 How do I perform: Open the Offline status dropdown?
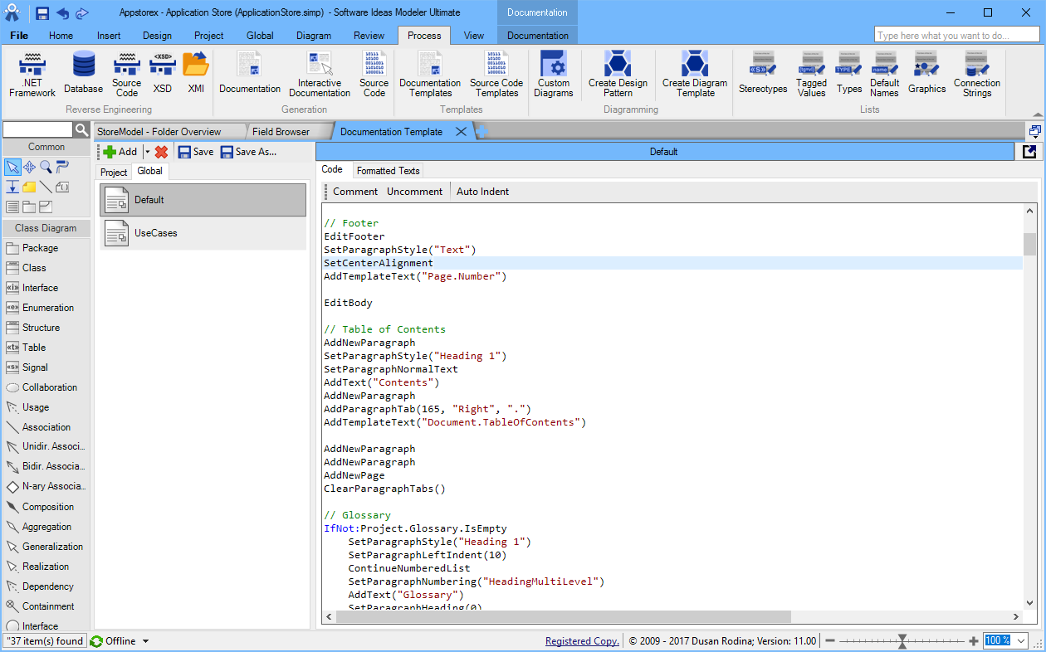click(145, 641)
